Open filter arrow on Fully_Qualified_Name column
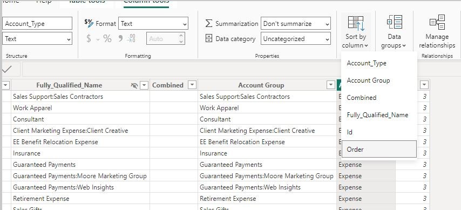The height and width of the screenshot is (210, 461). (x=144, y=85)
